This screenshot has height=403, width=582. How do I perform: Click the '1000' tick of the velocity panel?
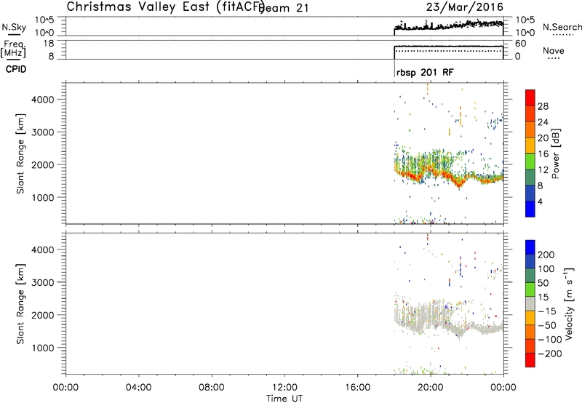point(43,348)
